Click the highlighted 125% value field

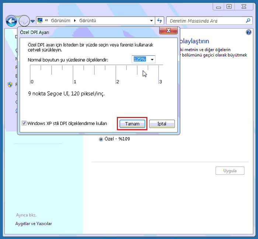coord(140,59)
